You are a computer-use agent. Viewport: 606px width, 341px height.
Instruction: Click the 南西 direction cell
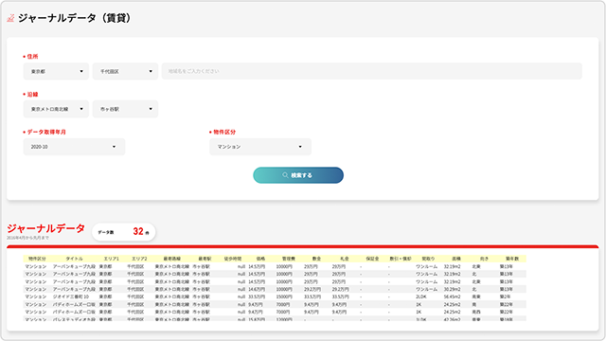(x=475, y=312)
